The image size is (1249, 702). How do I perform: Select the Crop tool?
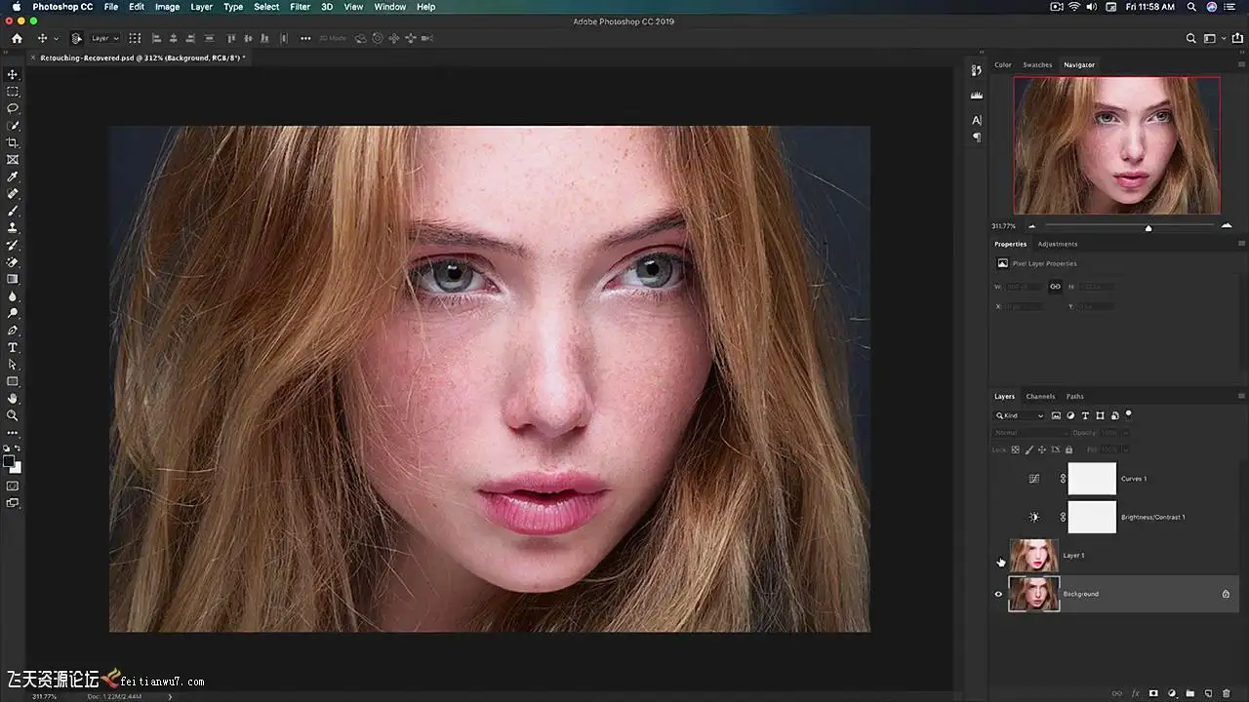pos(13,142)
